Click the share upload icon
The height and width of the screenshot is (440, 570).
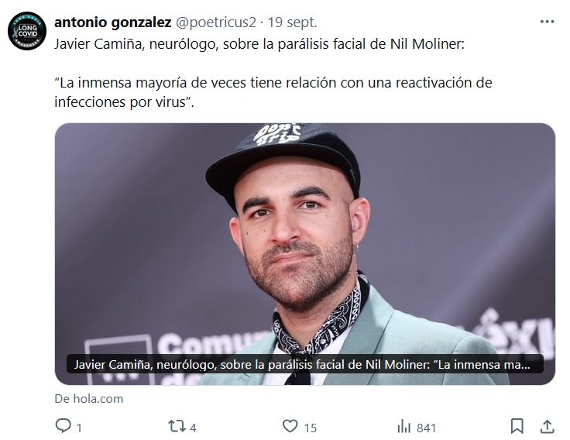547,426
